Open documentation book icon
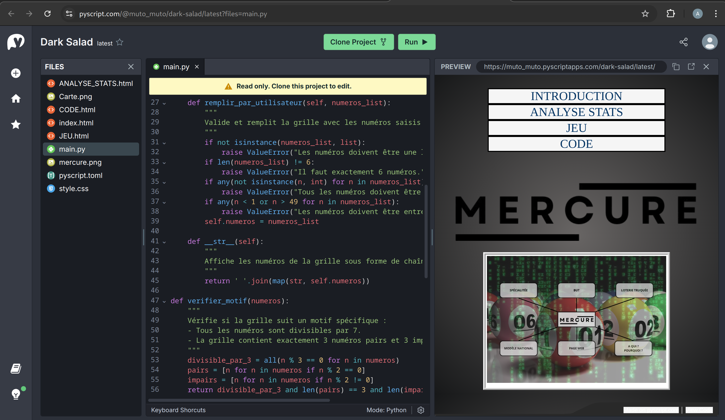The width and height of the screenshot is (725, 420). click(16, 368)
